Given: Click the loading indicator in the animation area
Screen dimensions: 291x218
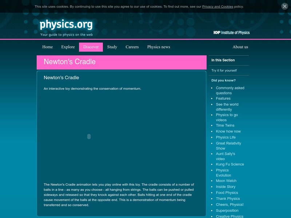Looking at the screenshot, I should [89, 137].
